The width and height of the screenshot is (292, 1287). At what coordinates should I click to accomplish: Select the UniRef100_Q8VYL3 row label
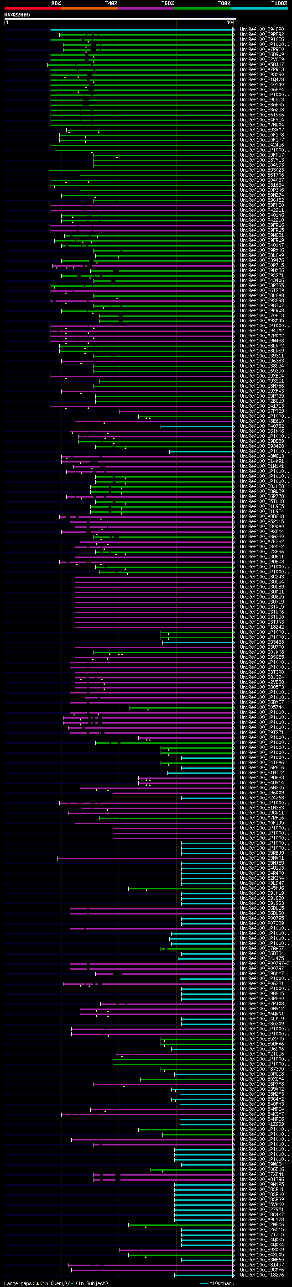click(x=262, y=160)
